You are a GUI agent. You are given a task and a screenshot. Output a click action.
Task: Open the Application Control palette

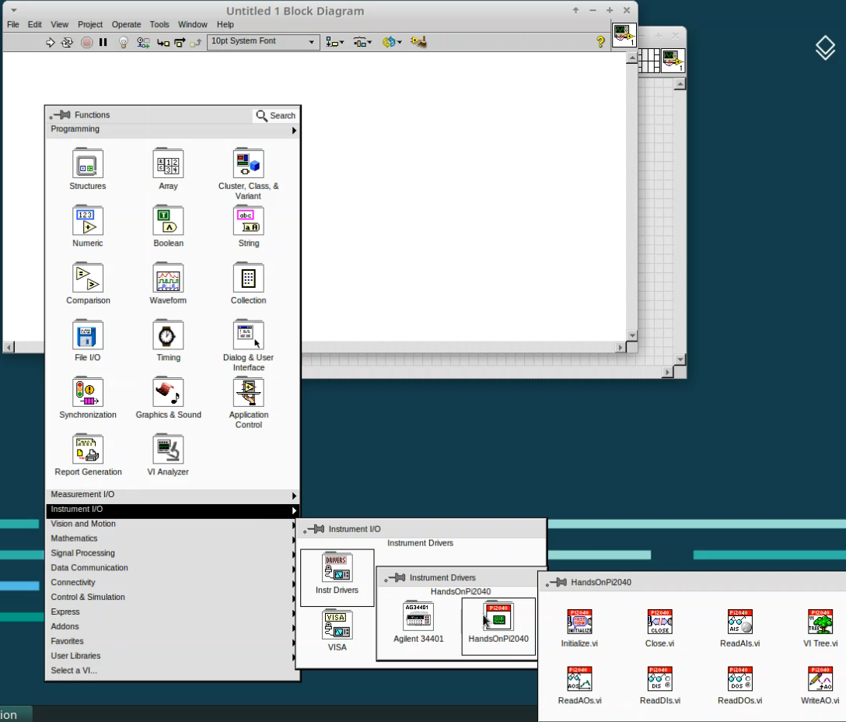coord(248,393)
